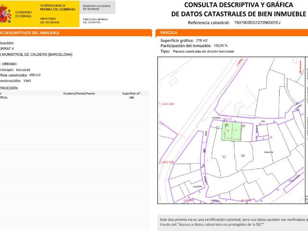308x231 pixels.
Task: Click the Gobierno de España logo text
Action: click(x=23, y=13)
